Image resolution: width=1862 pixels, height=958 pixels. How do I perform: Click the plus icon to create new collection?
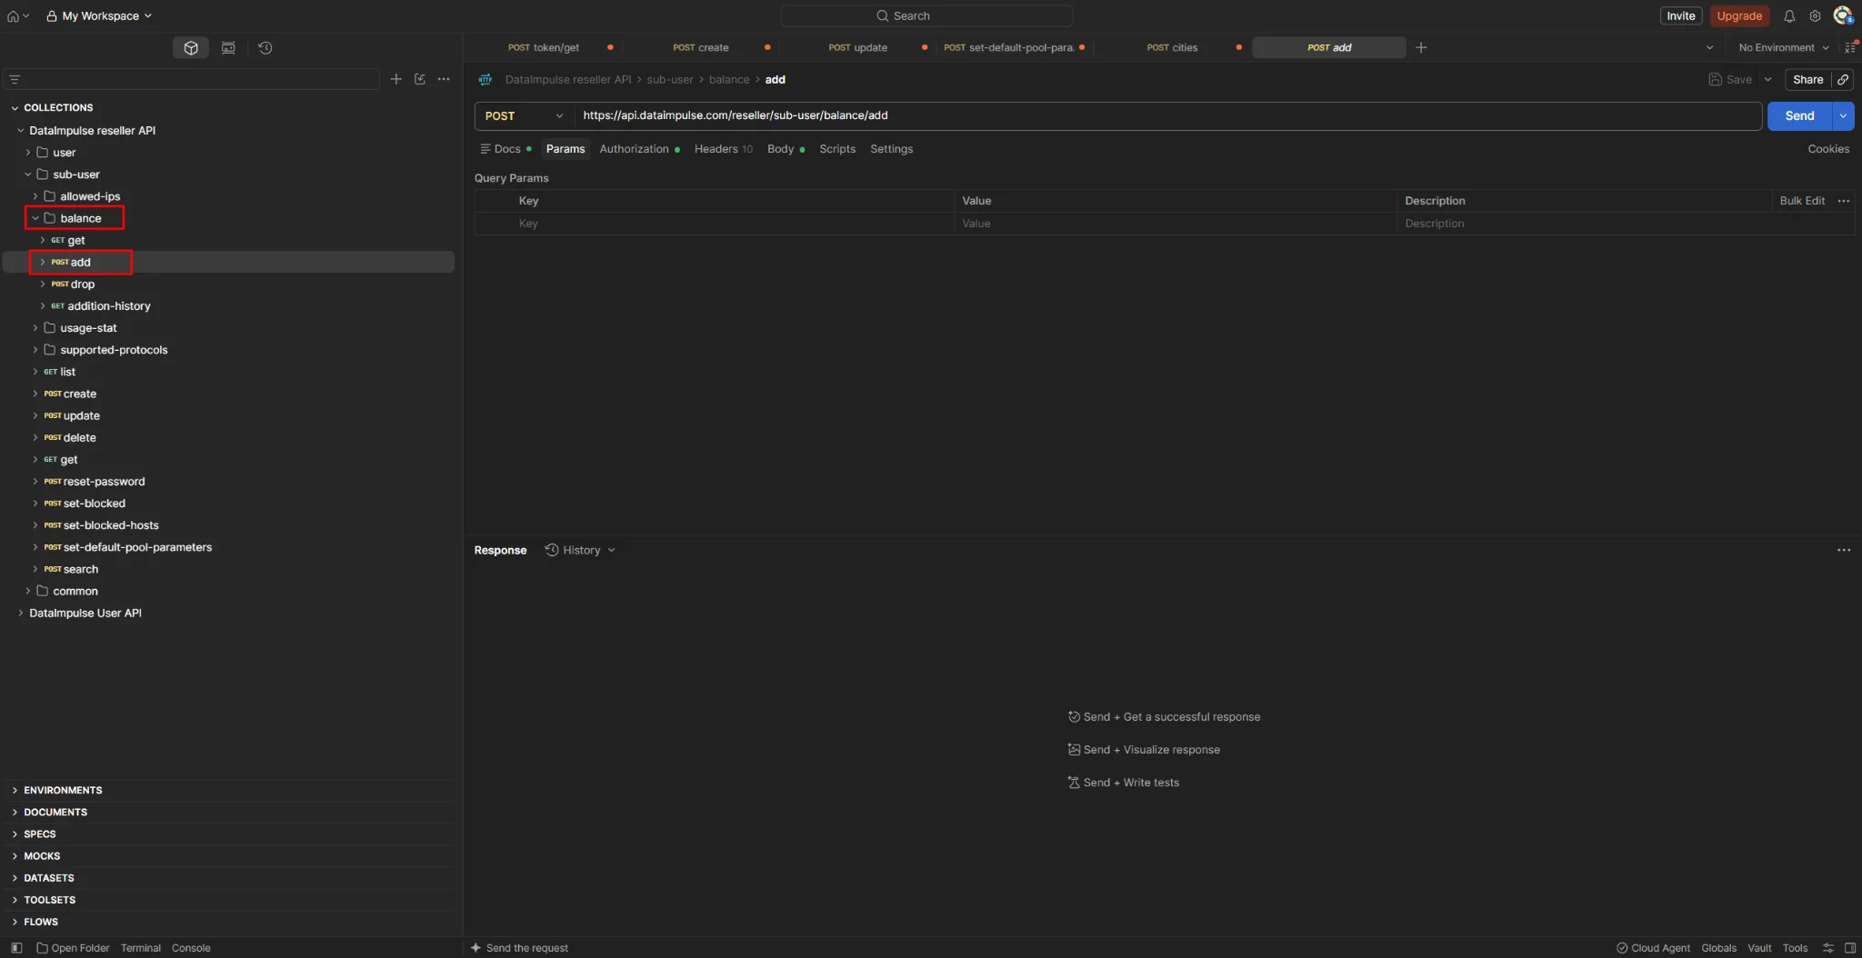(395, 79)
